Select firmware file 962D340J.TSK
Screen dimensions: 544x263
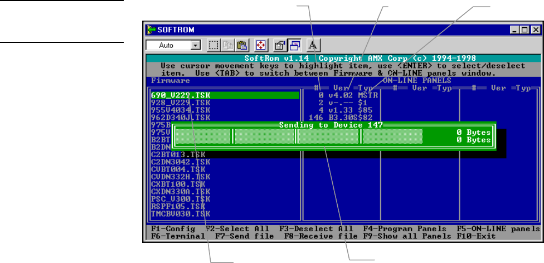pos(181,117)
